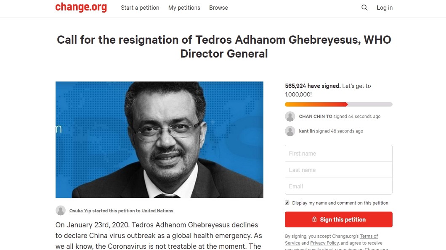Click kent lin's signer avatar
446x250 pixels.
tap(290, 131)
